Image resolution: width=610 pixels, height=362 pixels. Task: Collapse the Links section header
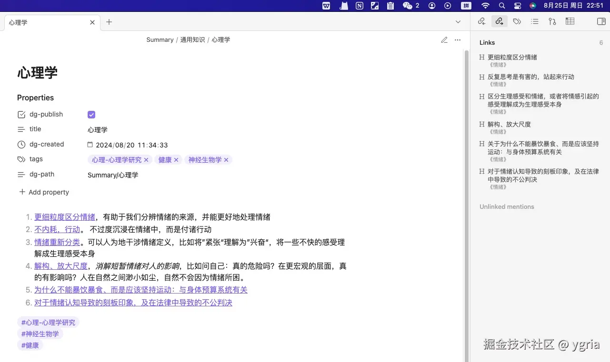coord(487,43)
